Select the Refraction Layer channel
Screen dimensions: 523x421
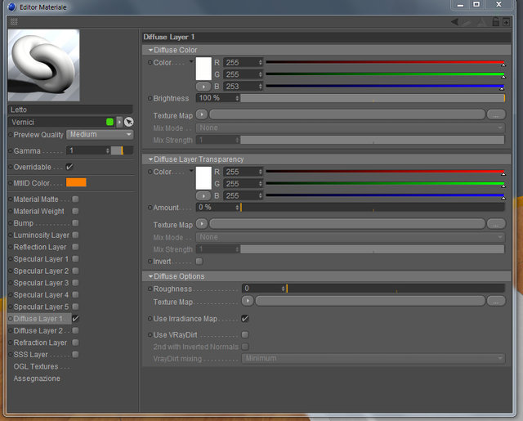tap(40, 343)
